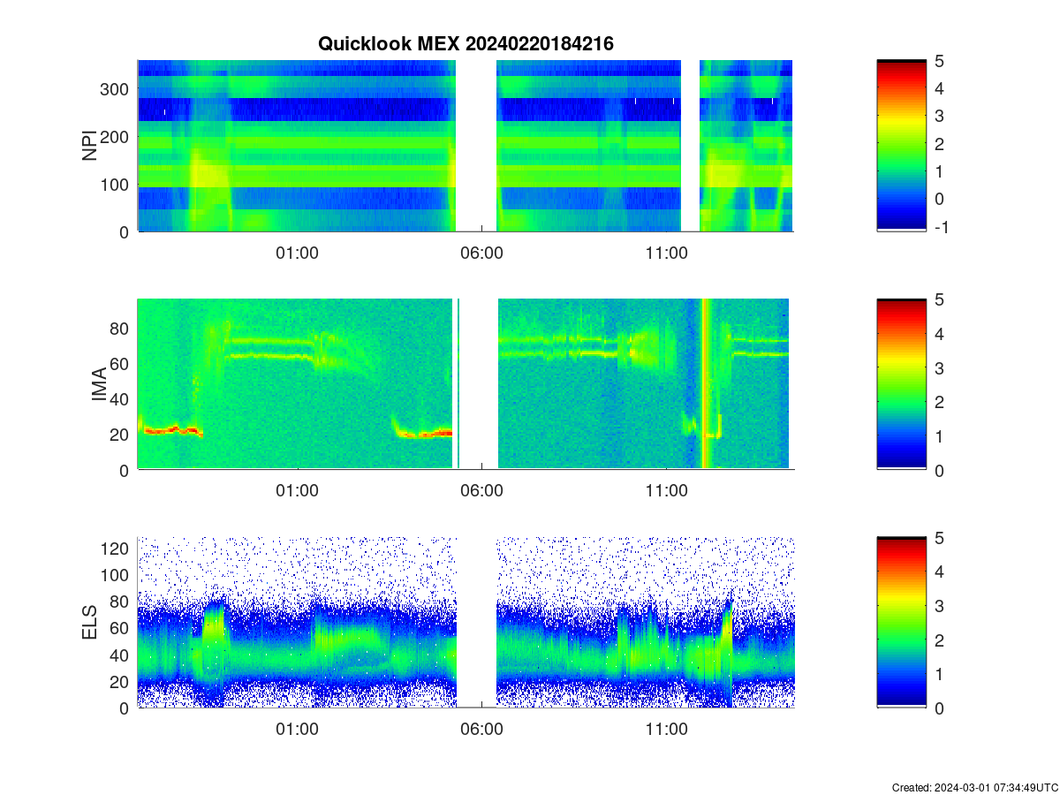The image size is (1060, 795).
Task: Click the IMA panel's colorbar
Action: (x=901, y=384)
